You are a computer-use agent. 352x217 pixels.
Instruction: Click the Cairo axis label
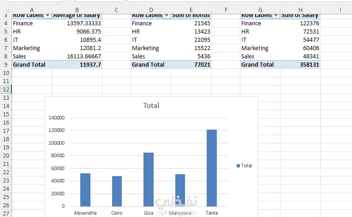[117, 213]
